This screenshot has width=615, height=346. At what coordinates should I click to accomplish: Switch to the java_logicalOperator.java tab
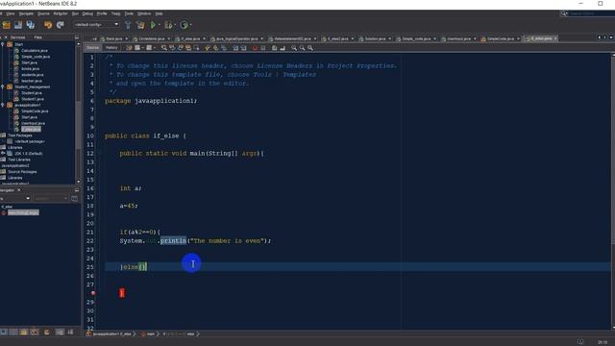[237, 38]
